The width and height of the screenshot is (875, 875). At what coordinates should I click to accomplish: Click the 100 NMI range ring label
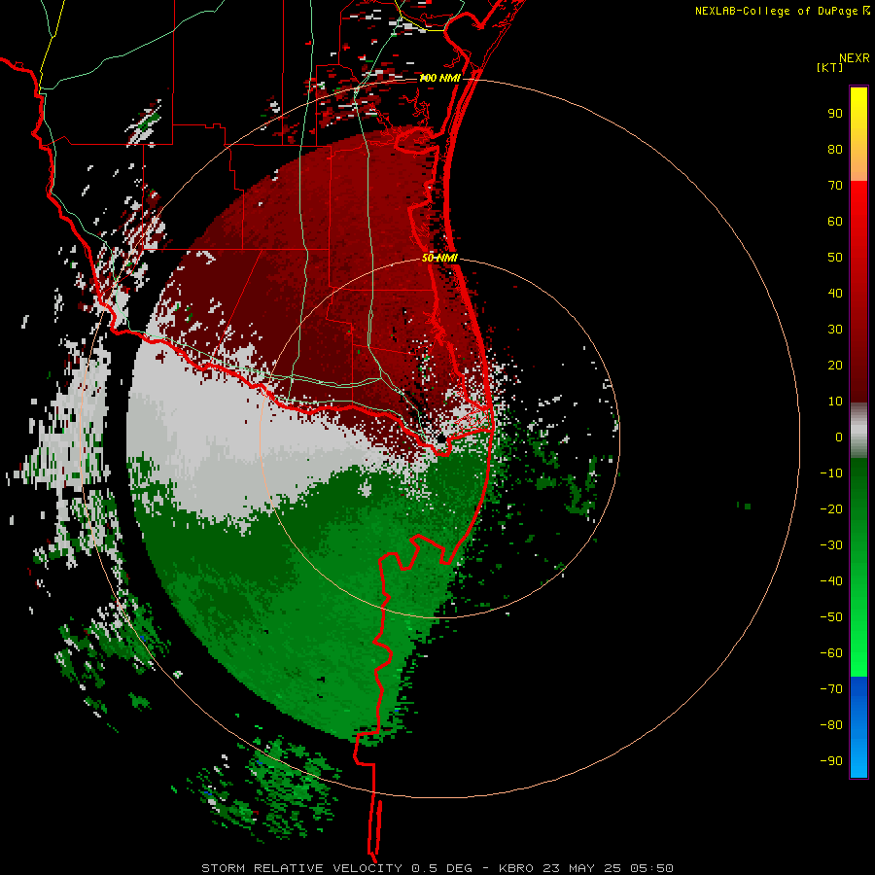pyautogui.click(x=439, y=78)
